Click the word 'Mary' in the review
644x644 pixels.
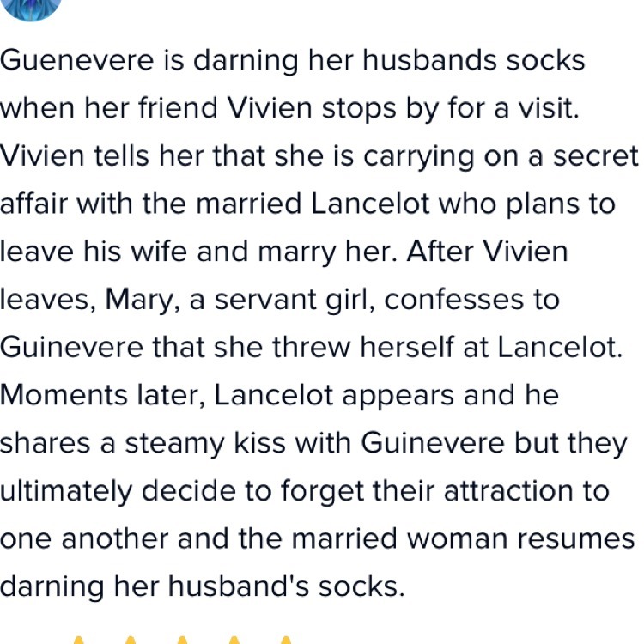point(135,301)
